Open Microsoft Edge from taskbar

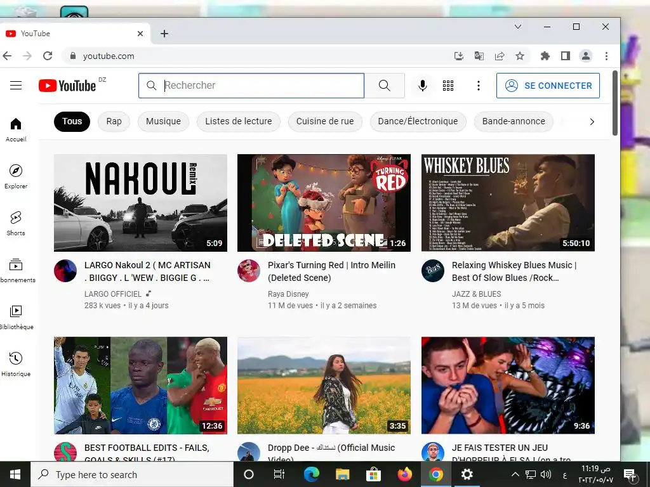(311, 474)
